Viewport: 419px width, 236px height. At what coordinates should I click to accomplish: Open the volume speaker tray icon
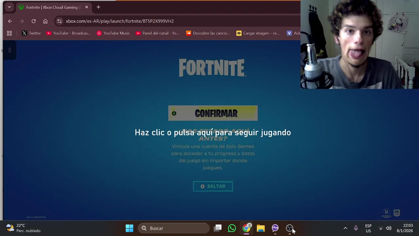[x=389, y=228]
